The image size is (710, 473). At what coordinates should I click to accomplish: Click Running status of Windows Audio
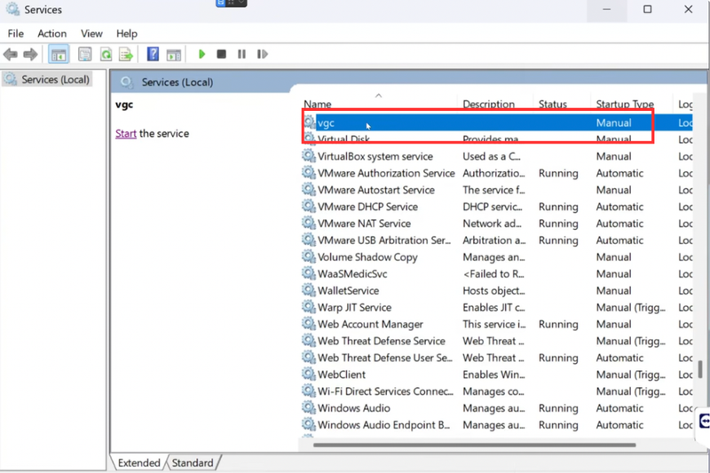coord(558,408)
